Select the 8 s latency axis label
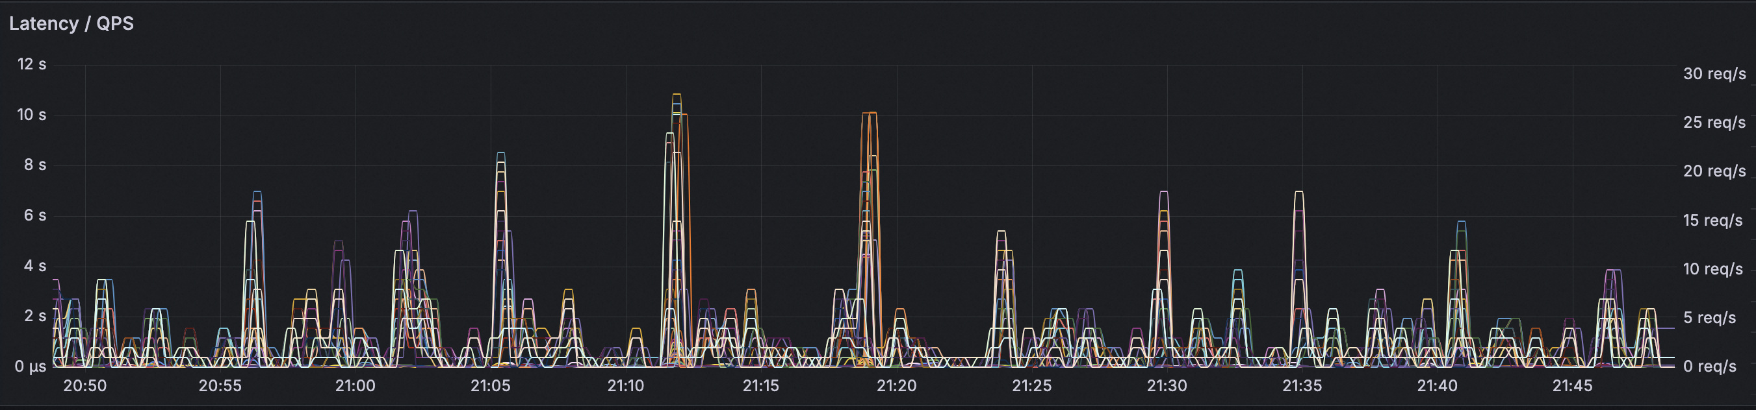This screenshot has height=410, width=1756. click(x=34, y=165)
